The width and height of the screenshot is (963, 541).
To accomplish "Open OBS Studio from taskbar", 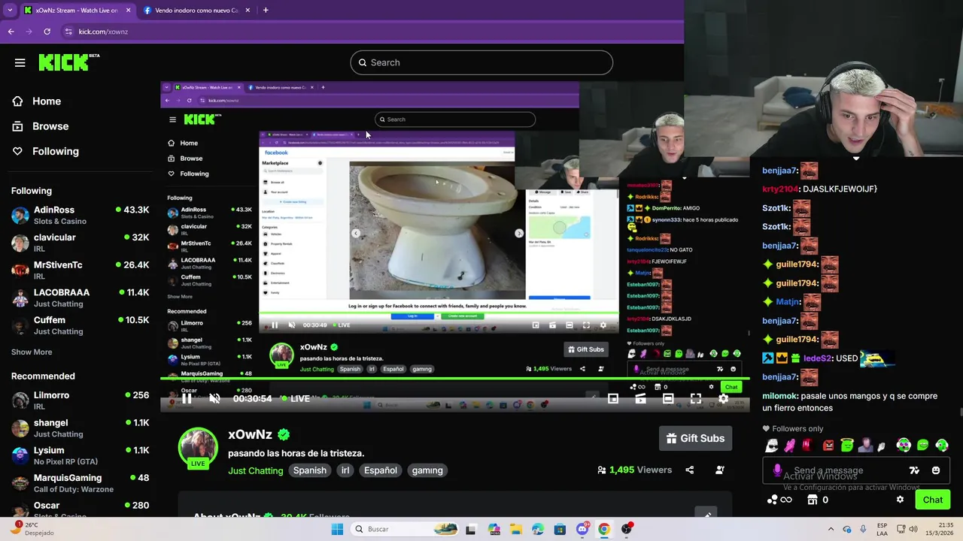I will (x=627, y=529).
